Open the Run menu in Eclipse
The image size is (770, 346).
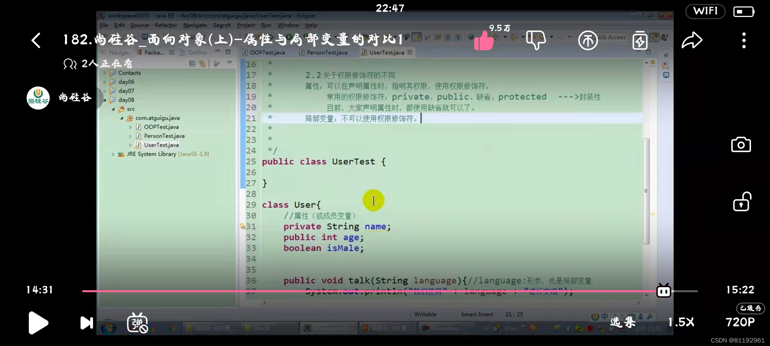(x=266, y=25)
